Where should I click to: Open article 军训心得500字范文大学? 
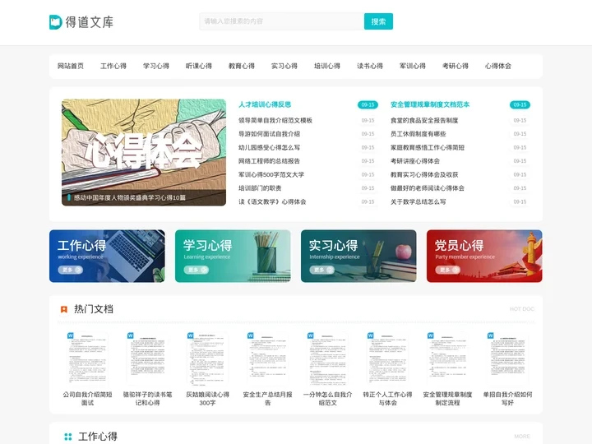point(271,175)
